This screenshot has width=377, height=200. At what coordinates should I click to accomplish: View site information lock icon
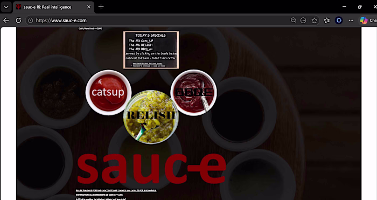point(31,20)
